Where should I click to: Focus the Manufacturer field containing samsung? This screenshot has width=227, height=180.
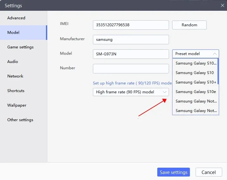(x=131, y=40)
